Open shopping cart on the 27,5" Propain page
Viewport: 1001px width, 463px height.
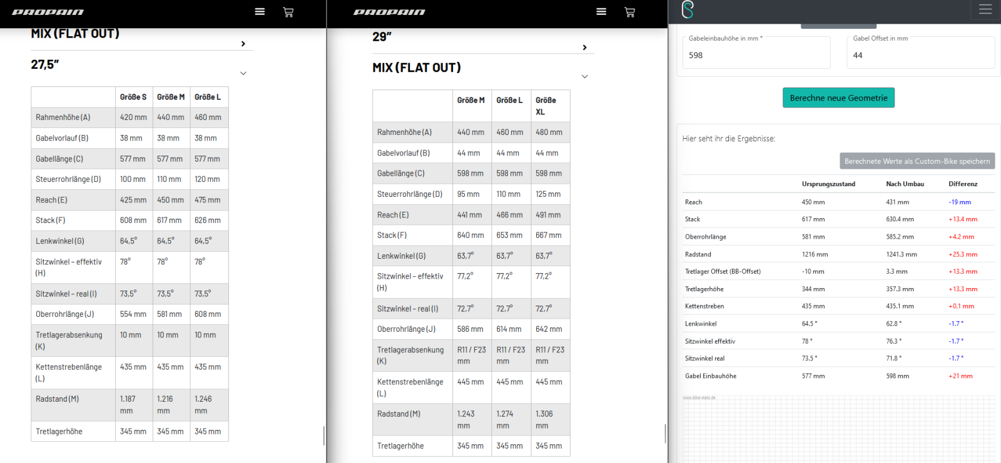288,12
